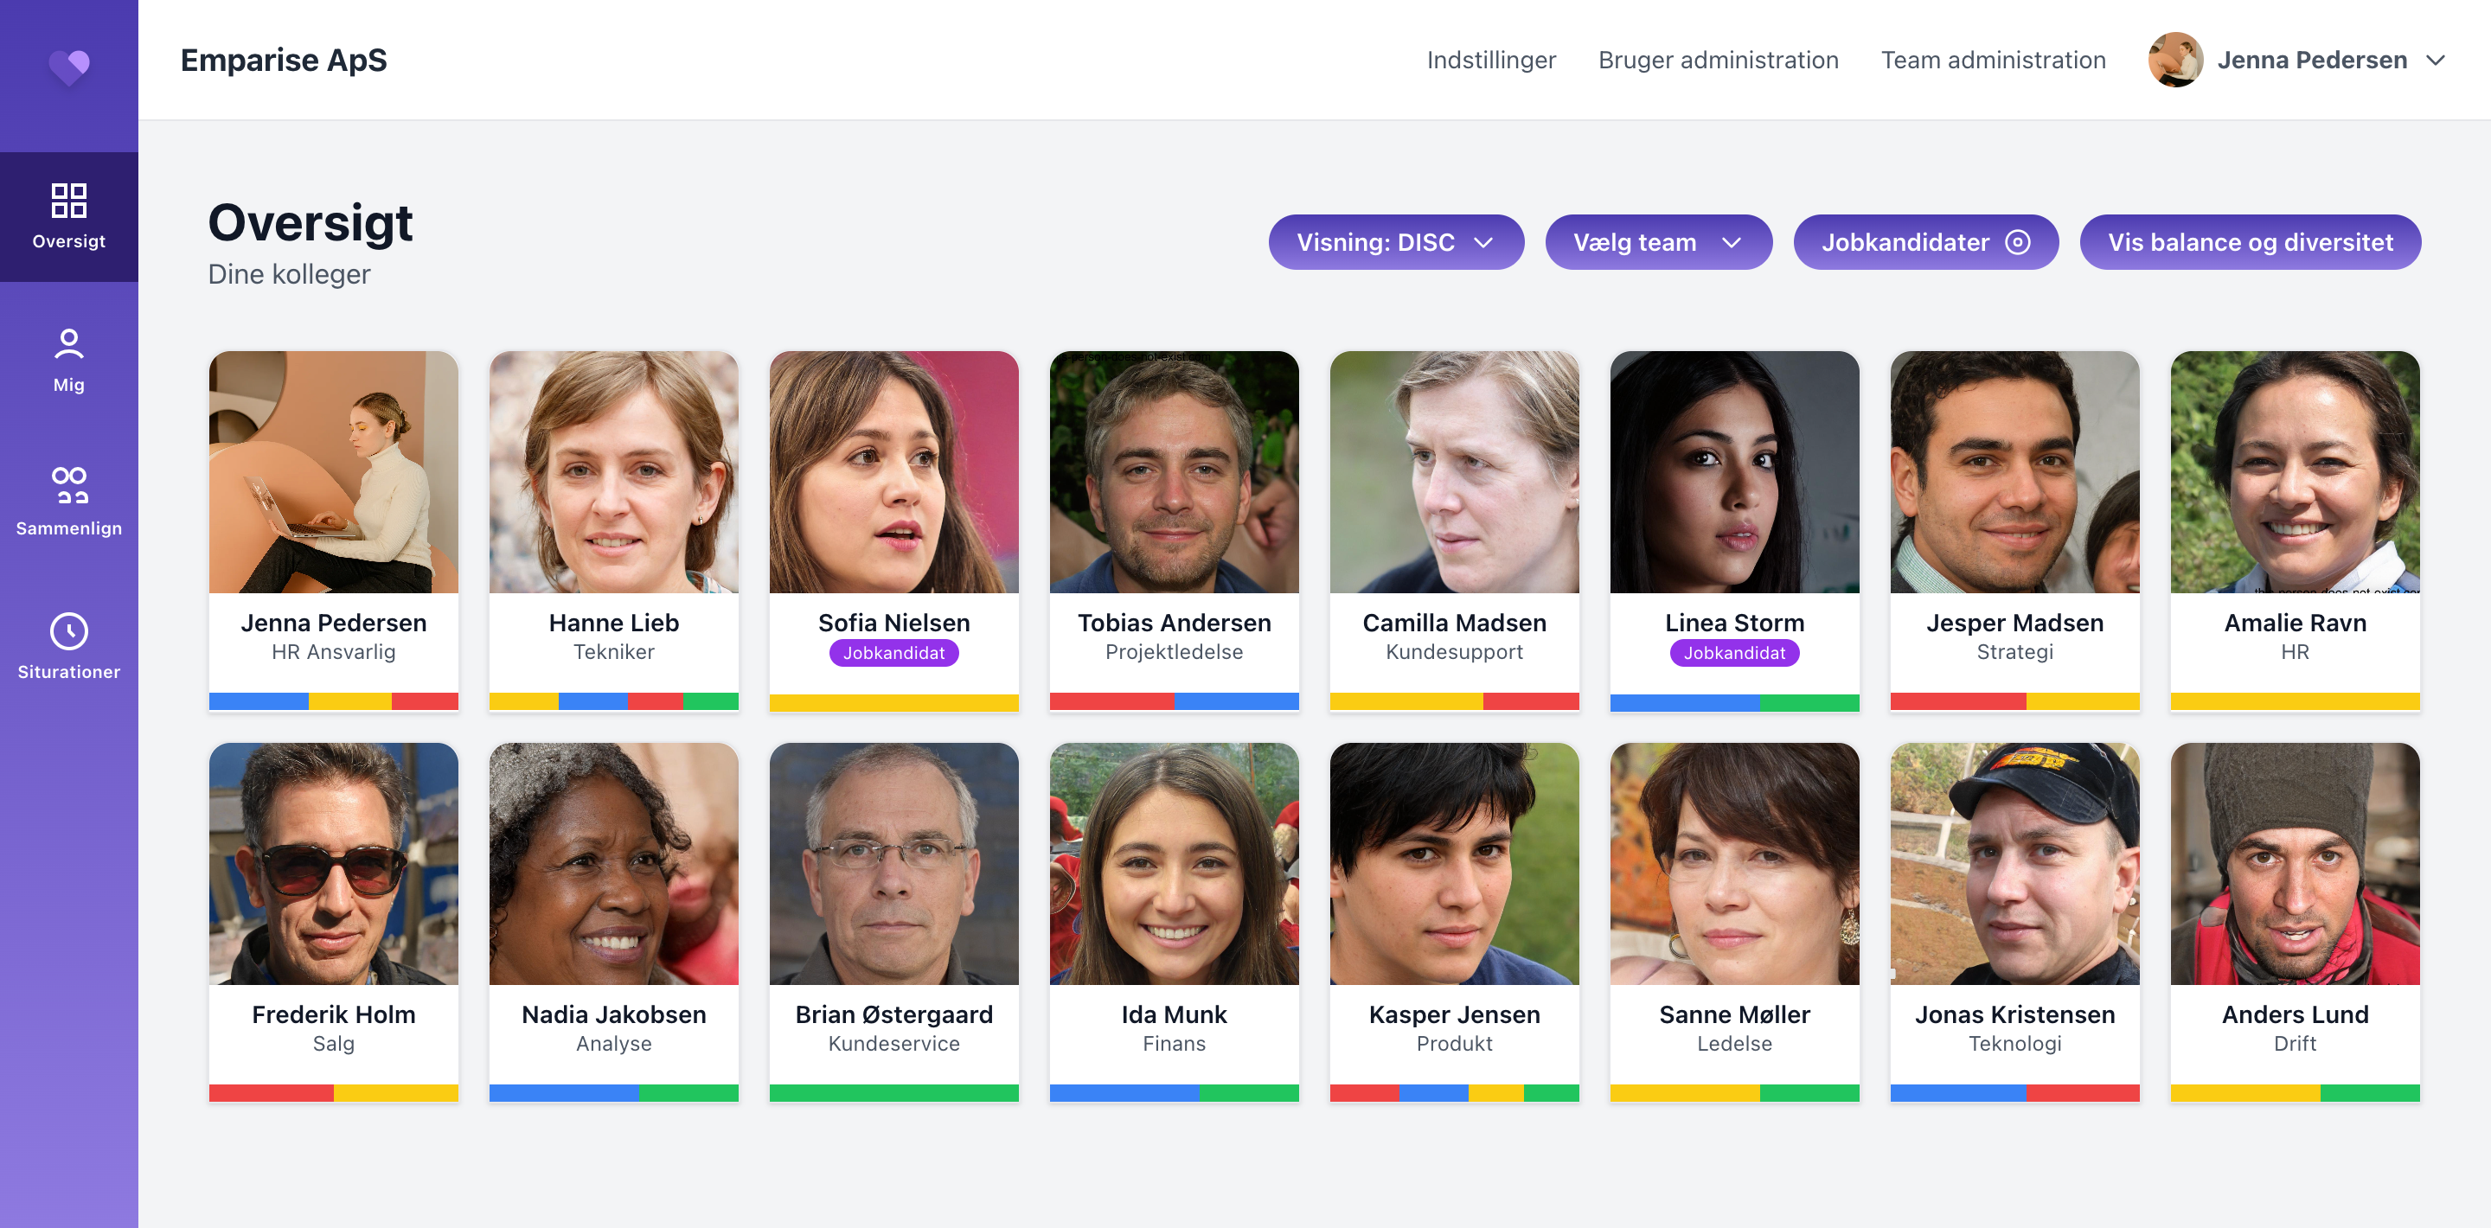This screenshot has width=2491, height=1228.
Task: Open the Situationer clock icon
Action: pyautogui.click(x=68, y=631)
